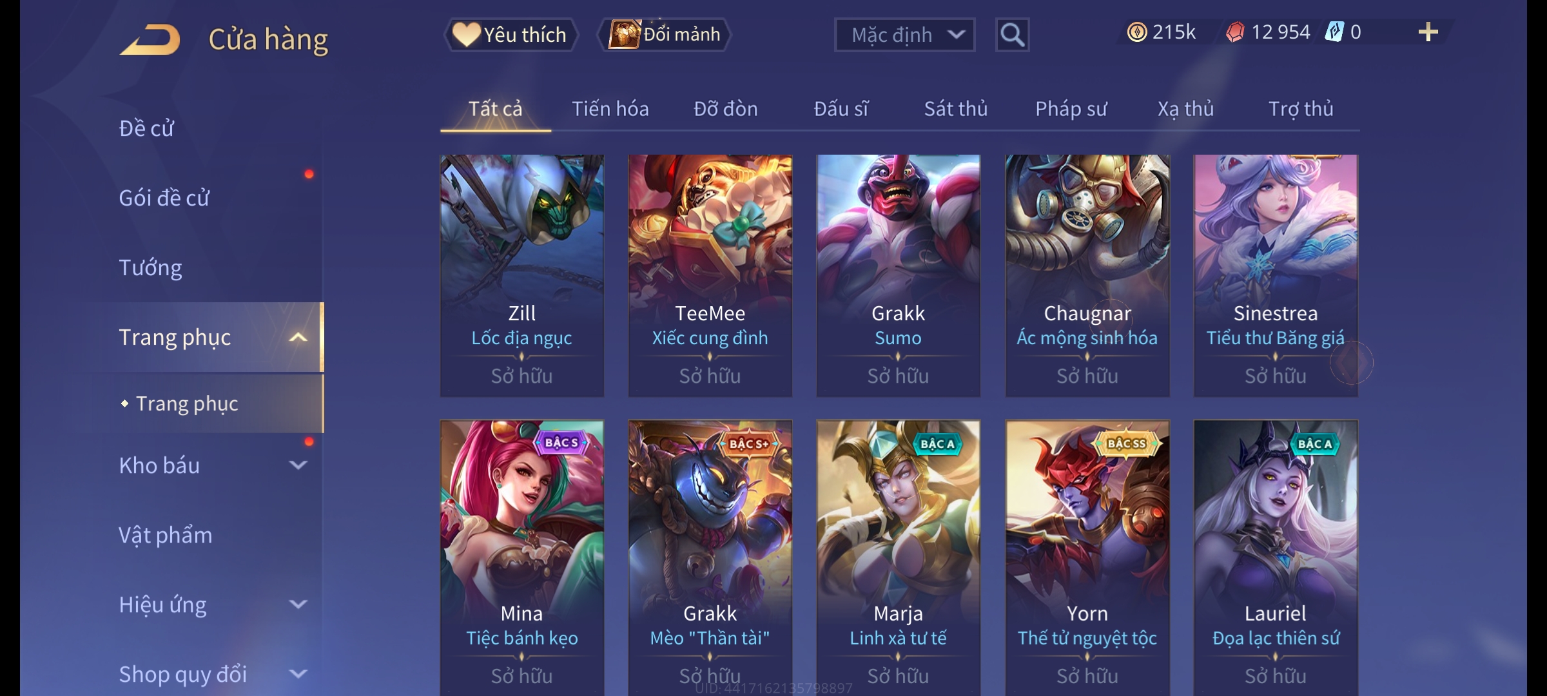
Task: Tap the red ruby 12 954 icon
Action: [1235, 32]
